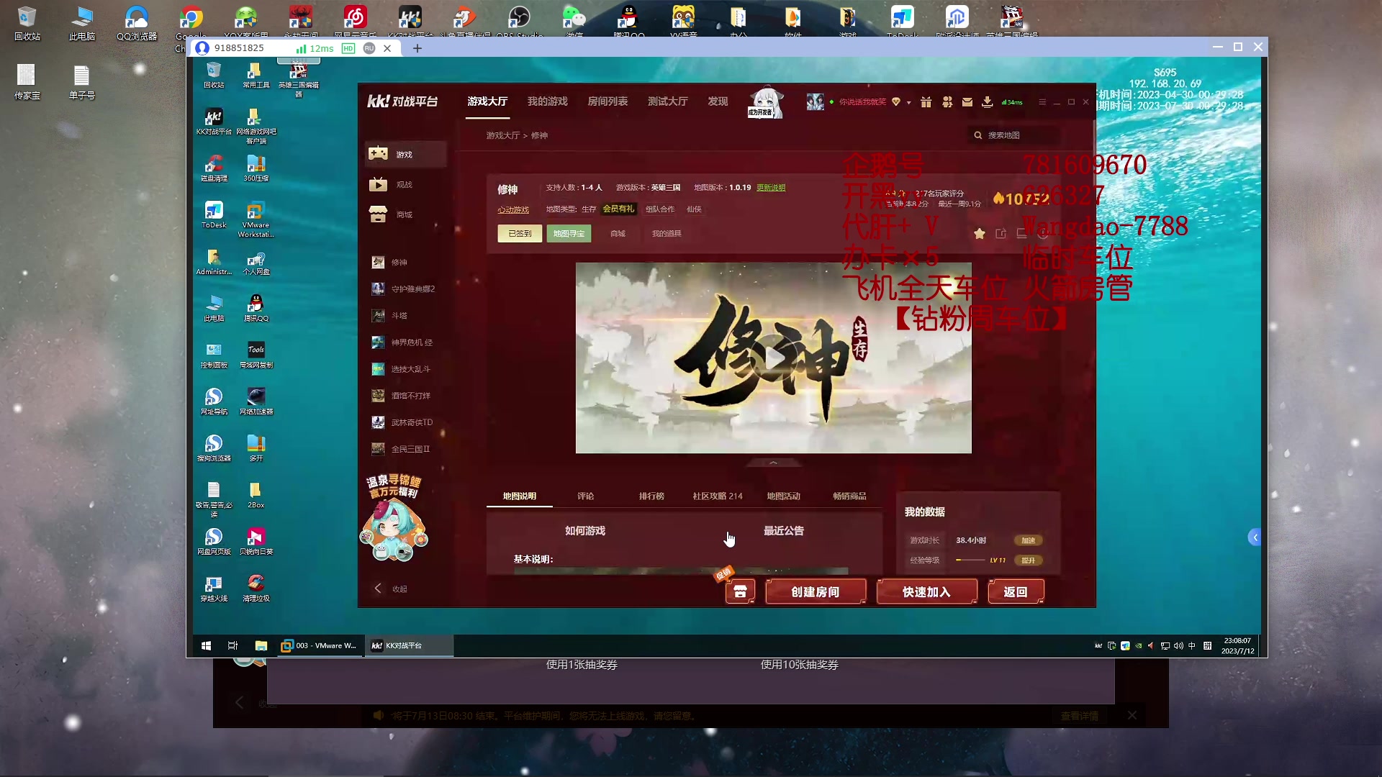1382x777 pixels.
Task: Open the 游戏 section in KK sidebar
Action: coord(405,154)
